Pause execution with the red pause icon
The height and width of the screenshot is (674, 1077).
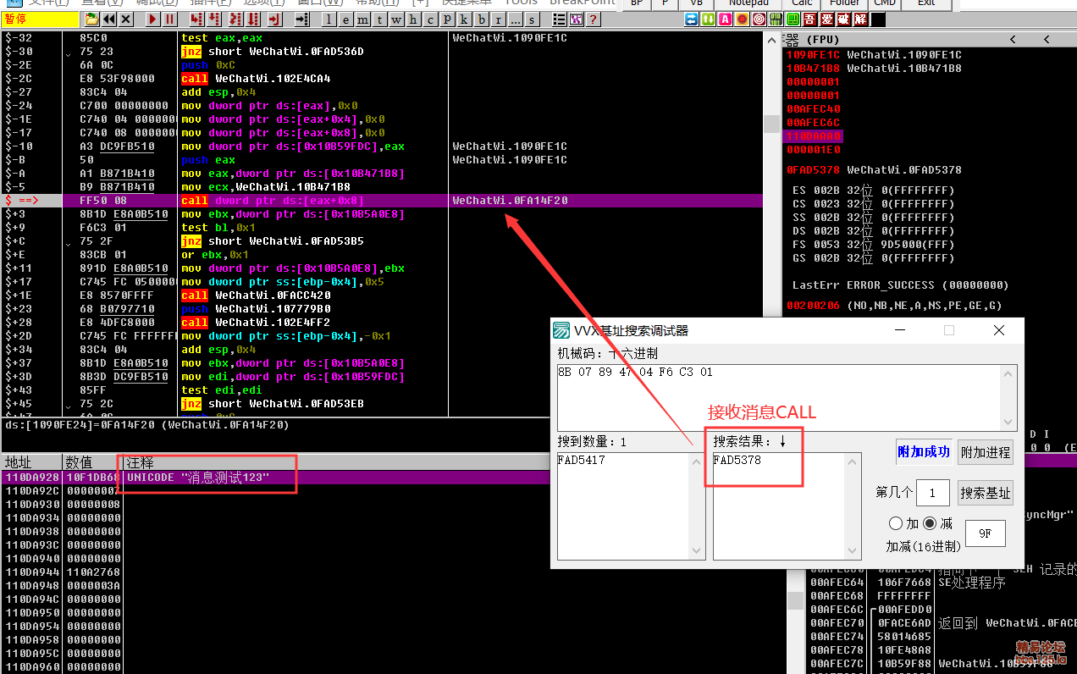(x=169, y=19)
